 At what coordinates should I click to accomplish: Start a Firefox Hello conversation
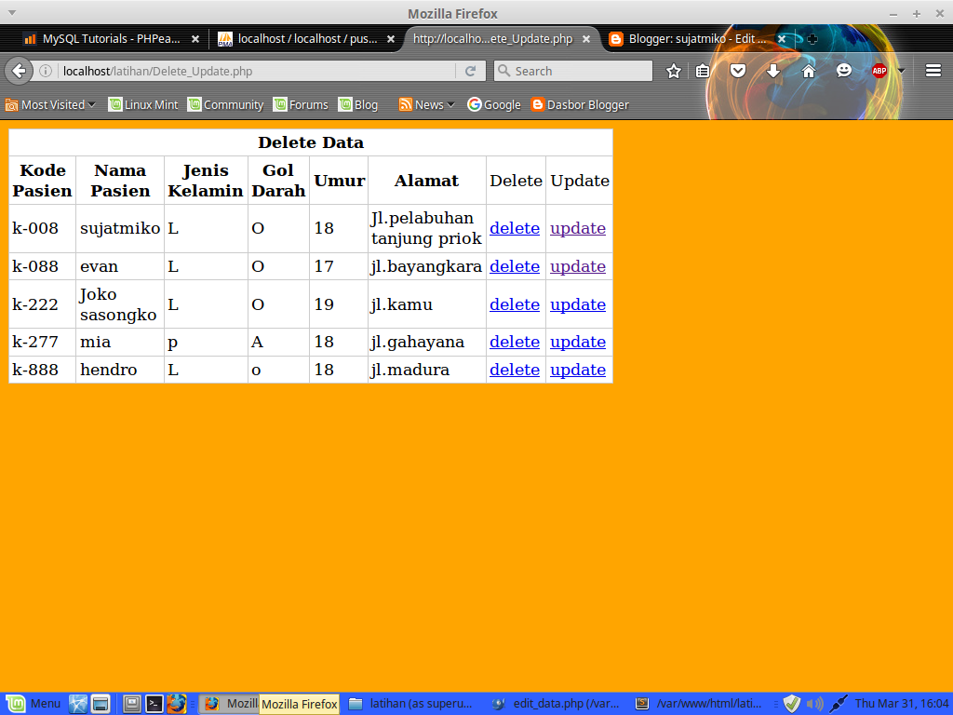coord(843,71)
